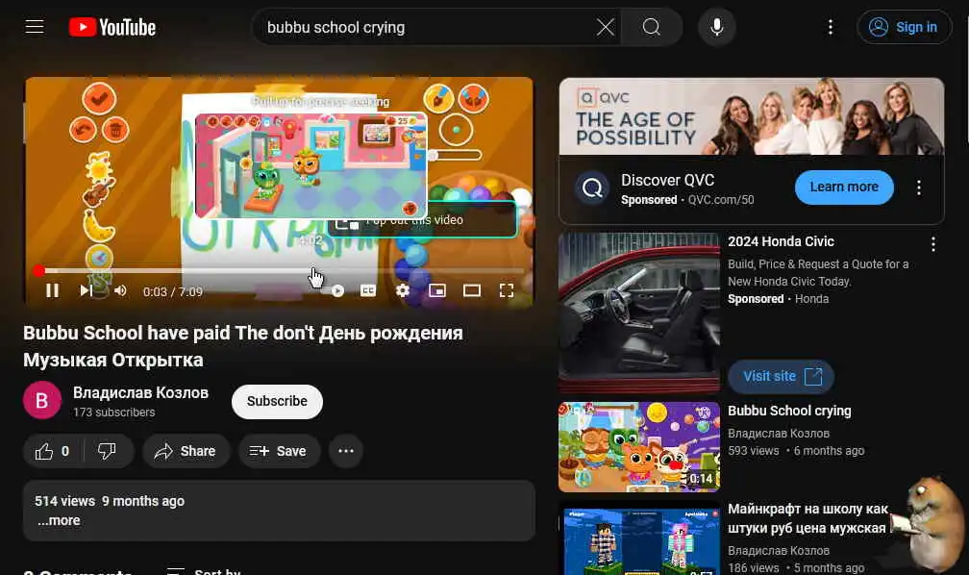The height and width of the screenshot is (575, 969).
Task: Toggle closed captions
Action: [367, 290]
